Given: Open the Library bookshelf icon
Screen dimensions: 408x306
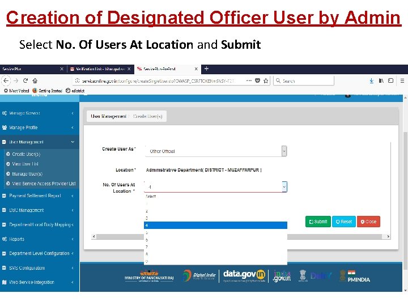Looking at the screenshot, I should 381,80.
